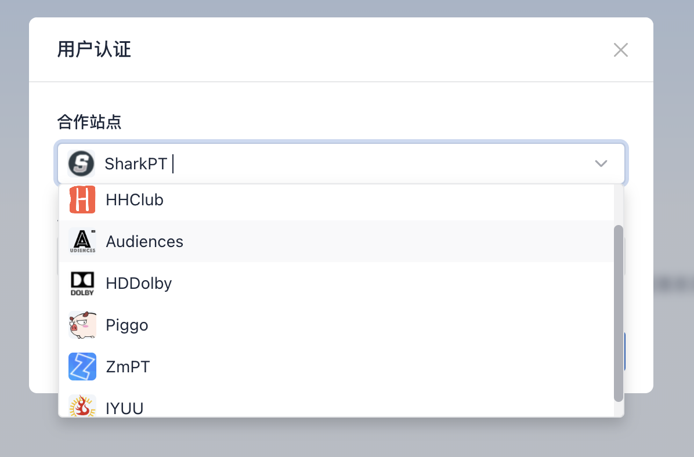Collapse the 合作站点 dropdown with the chevron arrow
This screenshot has width=694, height=457.
[601, 164]
